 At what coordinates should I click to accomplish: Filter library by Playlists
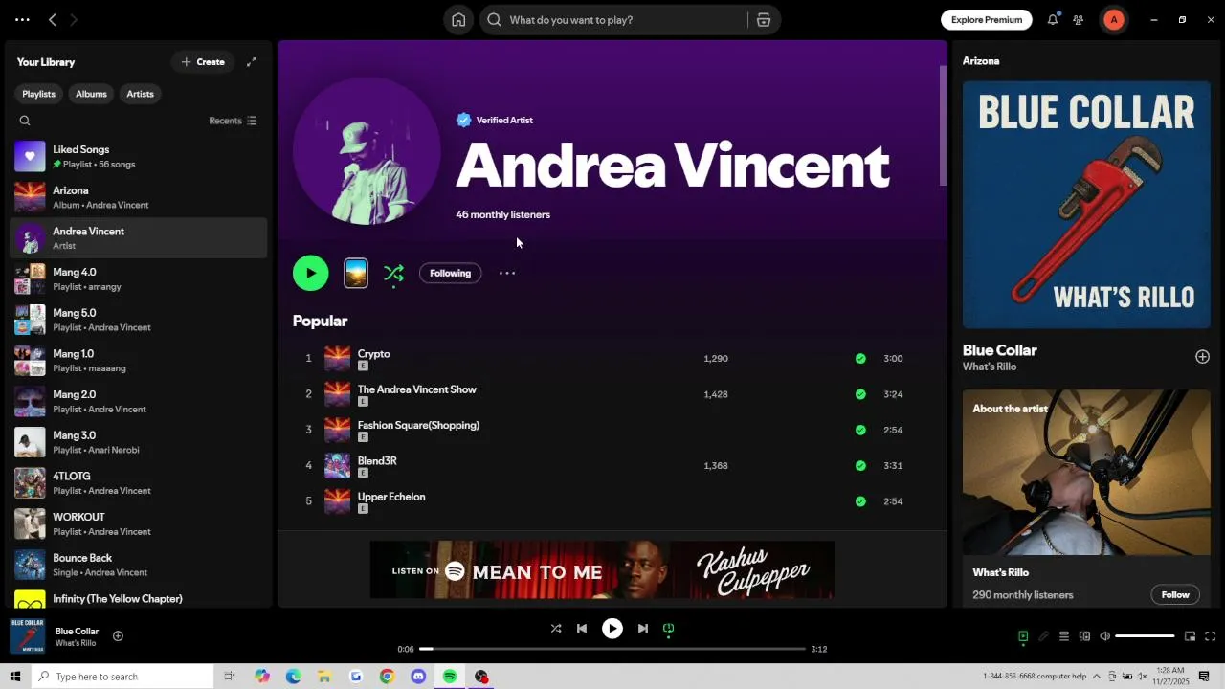coord(38,94)
